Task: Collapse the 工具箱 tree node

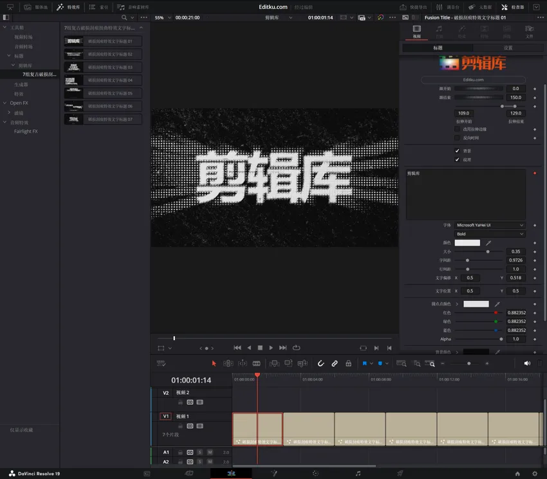Action: (5, 27)
